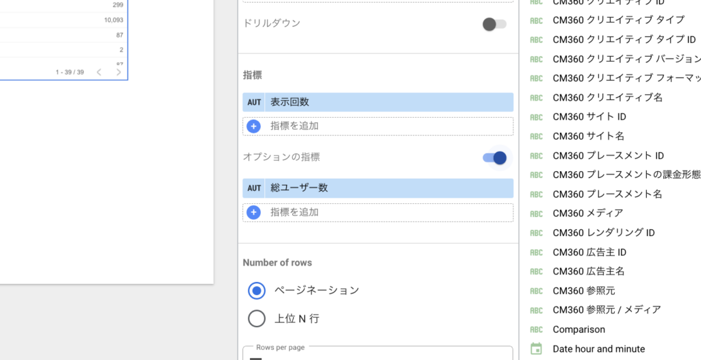701x360 pixels.
Task: Click the 指標を追加 box under 総ユーザー数
Action: 378,212
